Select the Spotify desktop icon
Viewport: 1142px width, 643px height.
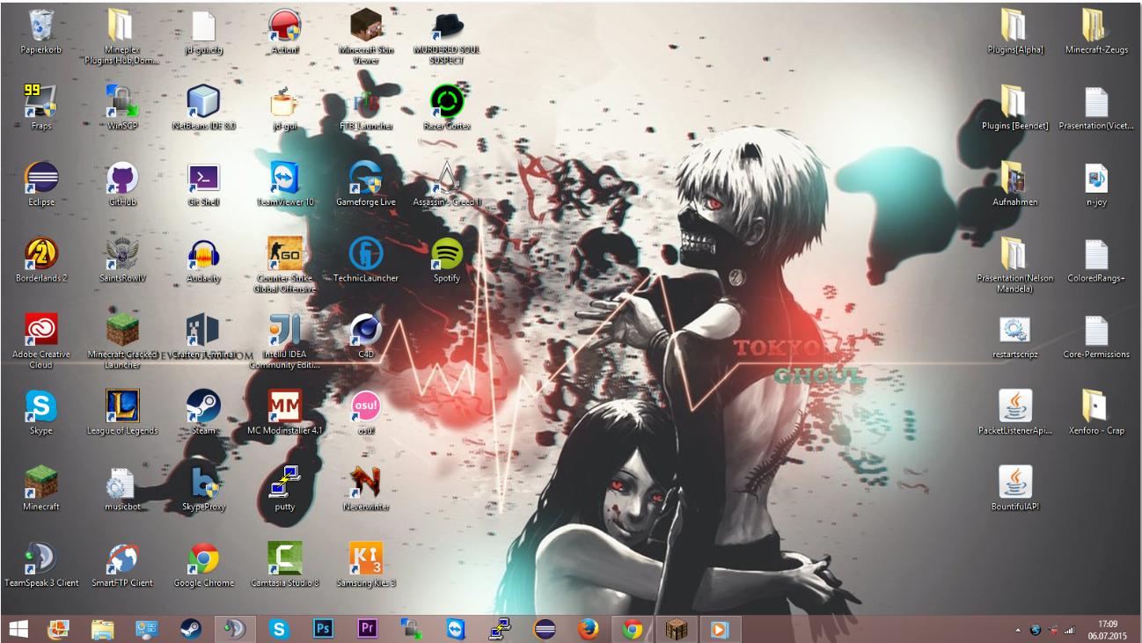pyautogui.click(x=447, y=260)
